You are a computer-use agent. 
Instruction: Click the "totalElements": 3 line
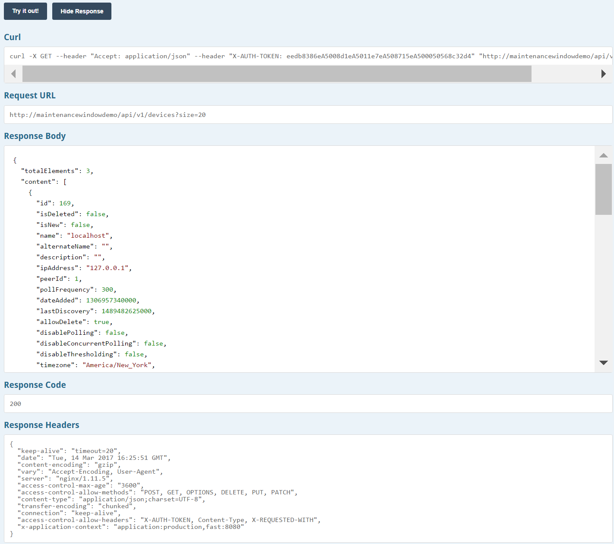coord(57,171)
